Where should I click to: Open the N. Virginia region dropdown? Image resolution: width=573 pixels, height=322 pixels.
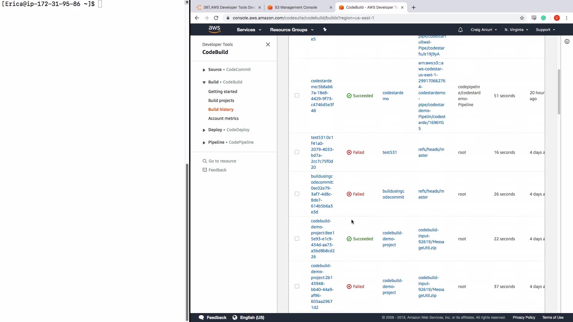pos(516,30)
